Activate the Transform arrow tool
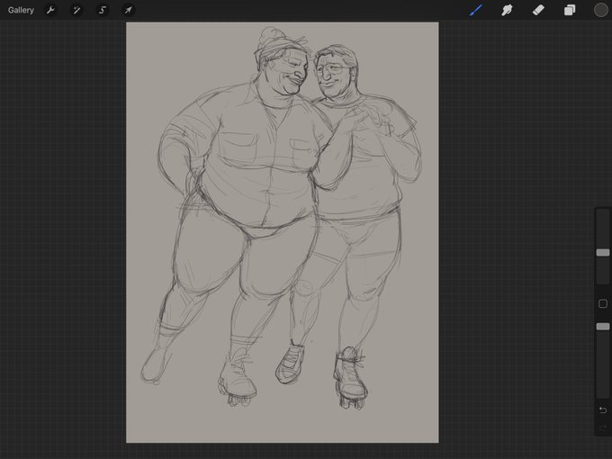This screenshot has height=459, width=612. tap(129, 10)
